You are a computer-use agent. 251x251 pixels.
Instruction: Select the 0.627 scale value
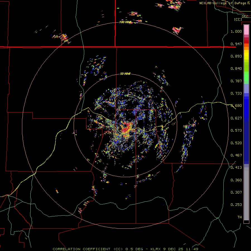click(x=236, y=118)
